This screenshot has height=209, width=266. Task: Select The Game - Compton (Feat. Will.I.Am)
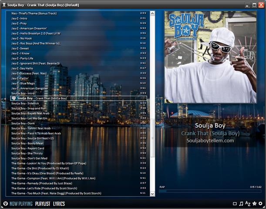coord(78,178)
